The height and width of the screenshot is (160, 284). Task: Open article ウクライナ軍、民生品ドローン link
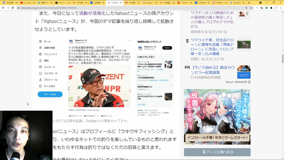pyautogui.click(x=212, y=47)
